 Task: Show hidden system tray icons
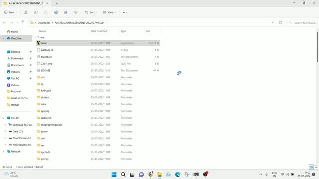click(260, 174)
